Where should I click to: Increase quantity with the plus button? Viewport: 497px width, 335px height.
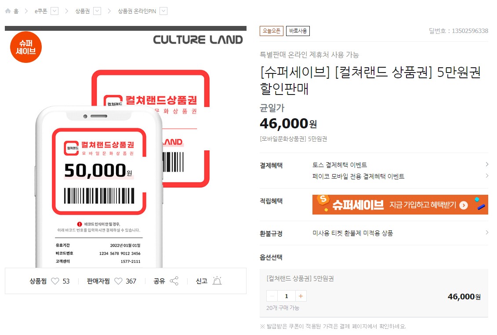tap(301, 296)
